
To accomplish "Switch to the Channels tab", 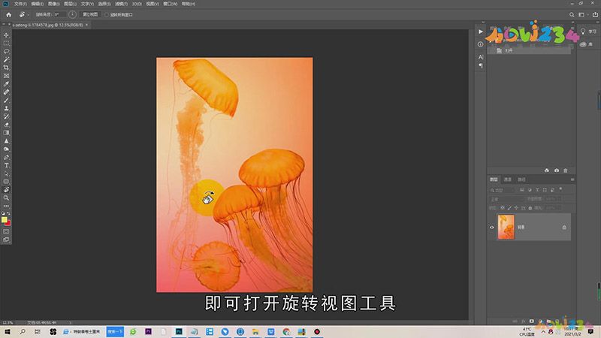I will (x=508, y=180).
